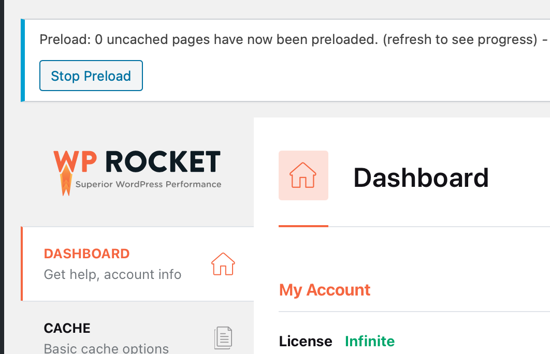Click the blue left border of notice
The image size is (550, 354).
coord(23,60)
